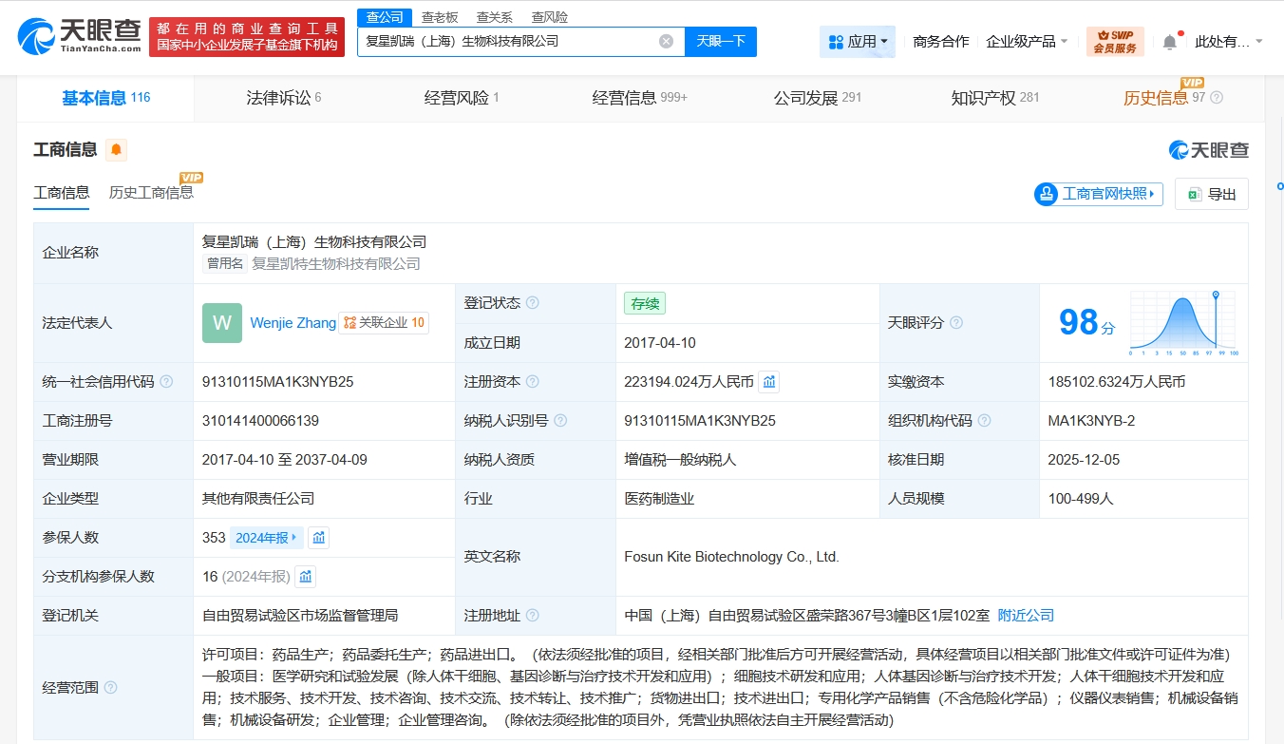This screenshot has height=744, width=1284.
Task: Click the notification bell icon in header
Action: pos(1170,42)
